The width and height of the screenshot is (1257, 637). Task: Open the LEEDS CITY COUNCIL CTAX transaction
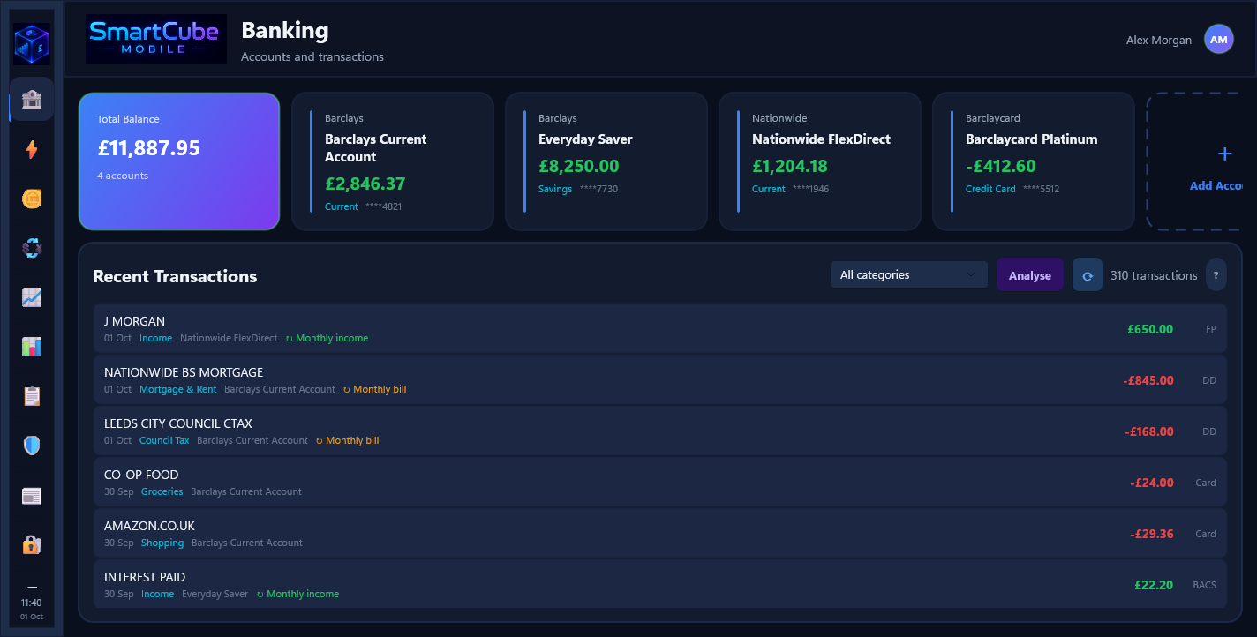point(659,431)
